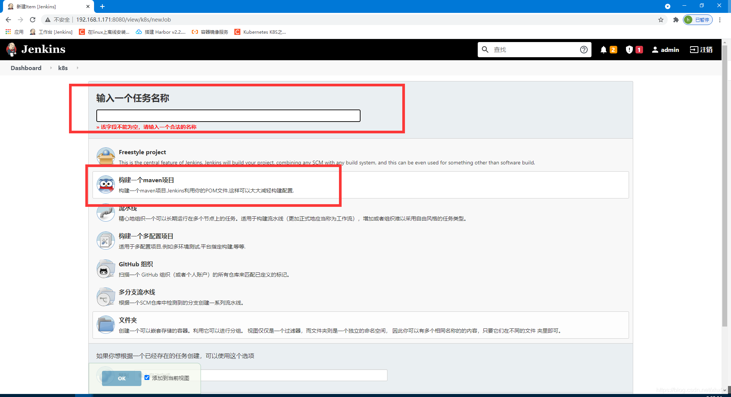Screen dimensions: 731x397
Task: Open security warnings shield icon
Action: [629, 50]
